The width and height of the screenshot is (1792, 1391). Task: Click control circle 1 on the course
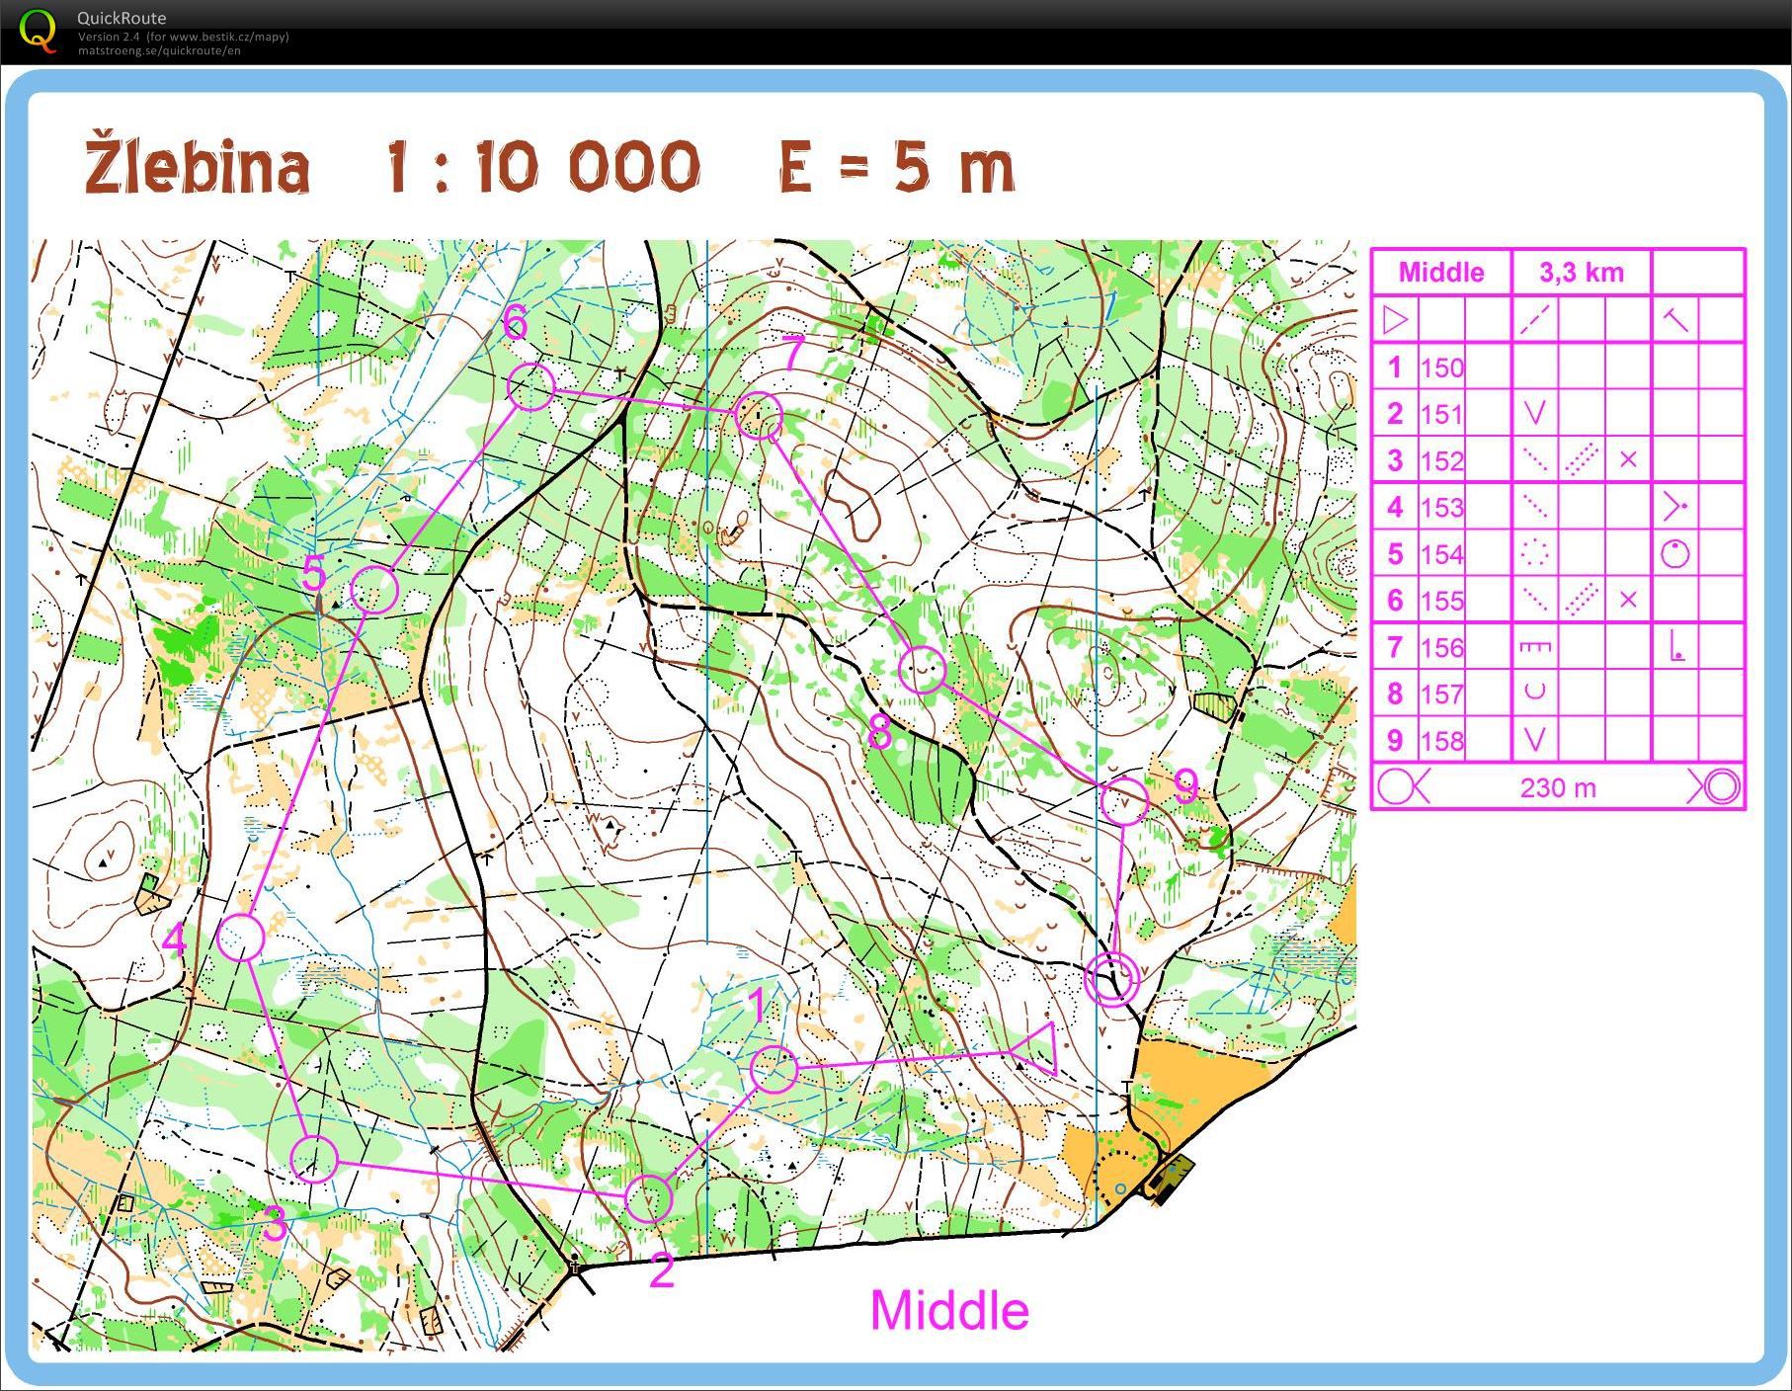click(x=774, y=1069)
